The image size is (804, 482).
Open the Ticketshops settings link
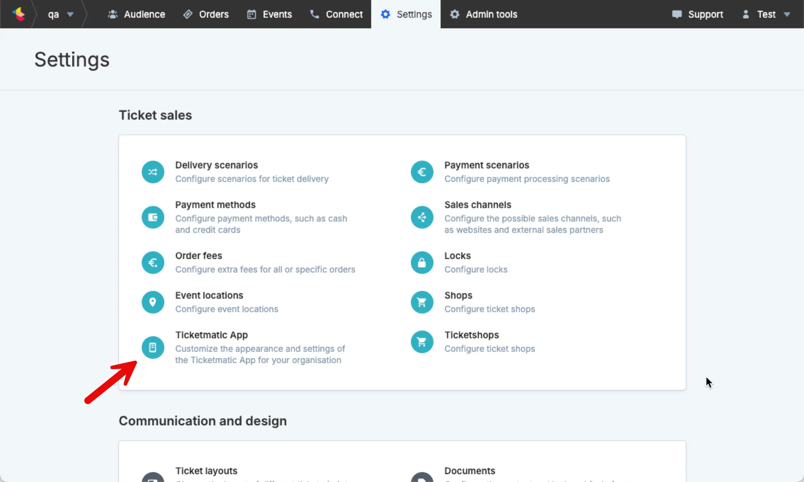tap(472, 335)
